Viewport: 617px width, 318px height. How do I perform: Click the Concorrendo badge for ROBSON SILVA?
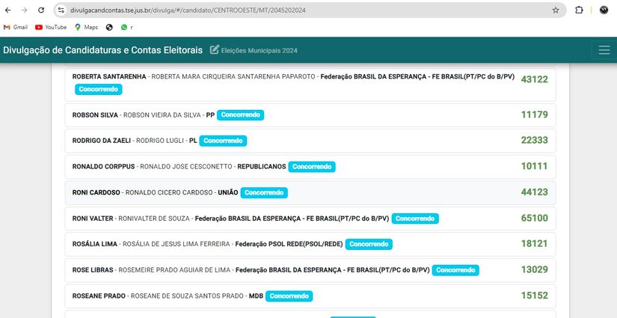pos(240,115)
